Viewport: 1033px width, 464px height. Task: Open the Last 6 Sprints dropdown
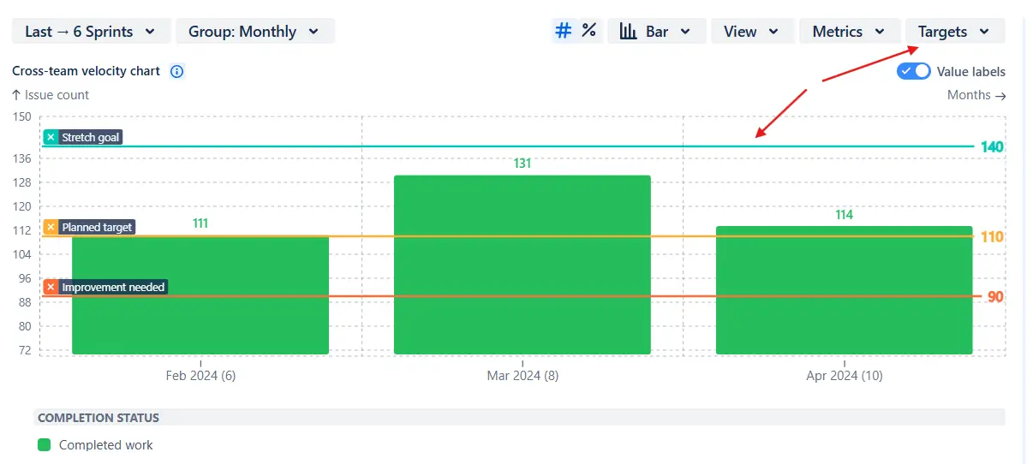click(91, 32)
